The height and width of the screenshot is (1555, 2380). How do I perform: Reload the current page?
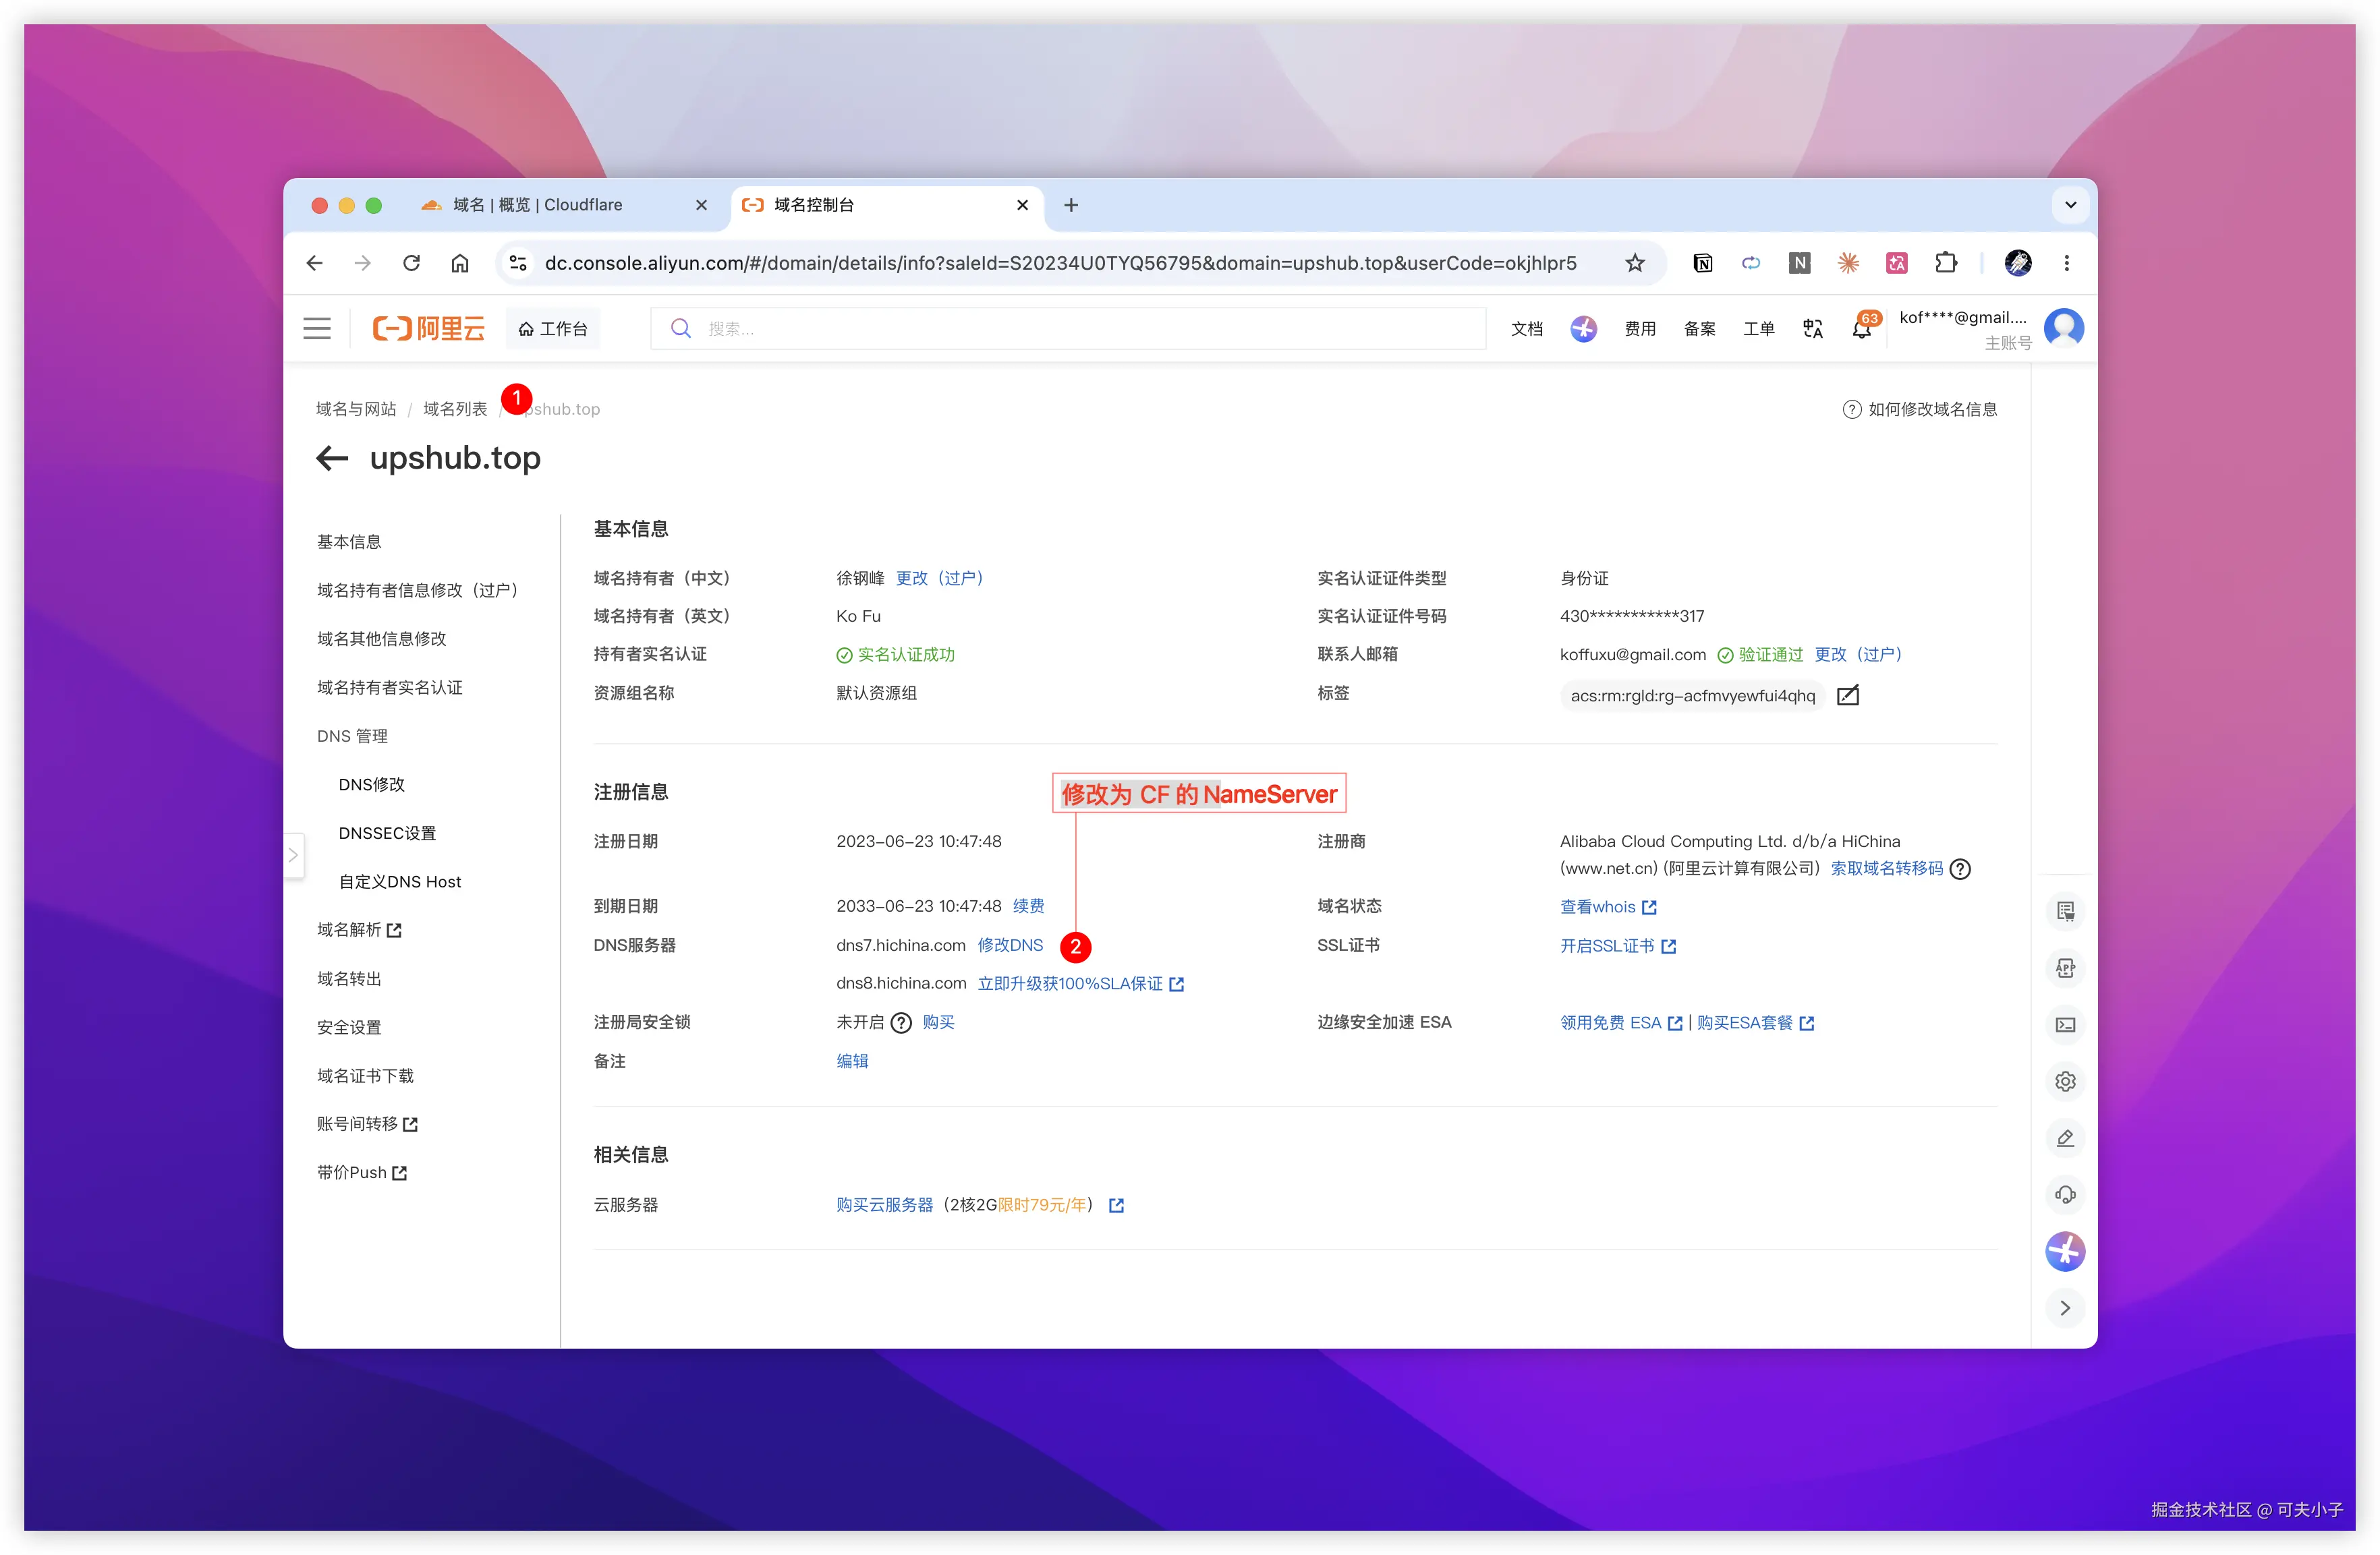(x=411, y=263)
